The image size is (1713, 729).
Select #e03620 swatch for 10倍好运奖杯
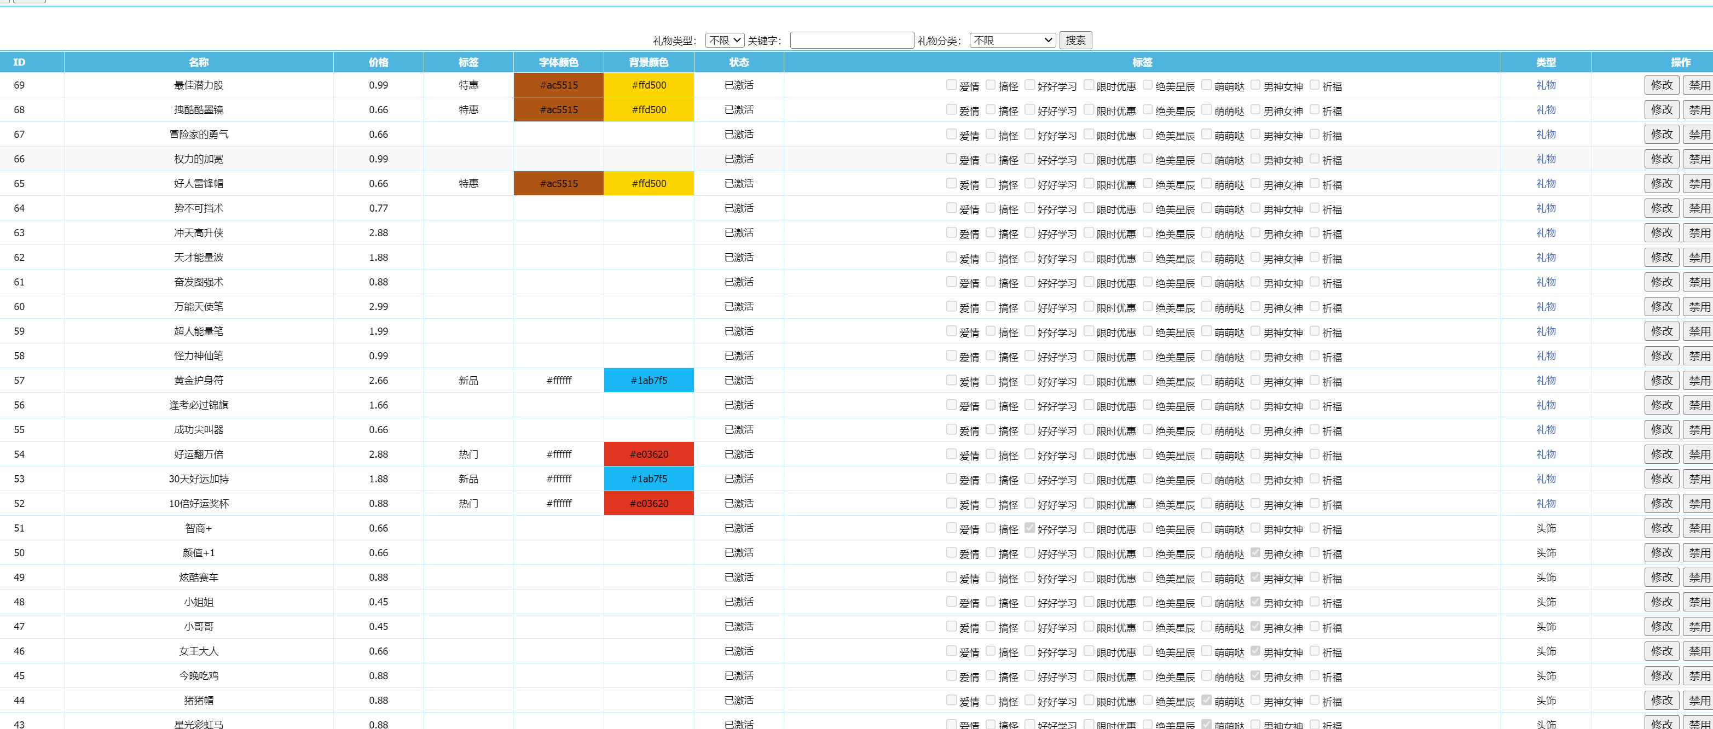coord(649,503)
